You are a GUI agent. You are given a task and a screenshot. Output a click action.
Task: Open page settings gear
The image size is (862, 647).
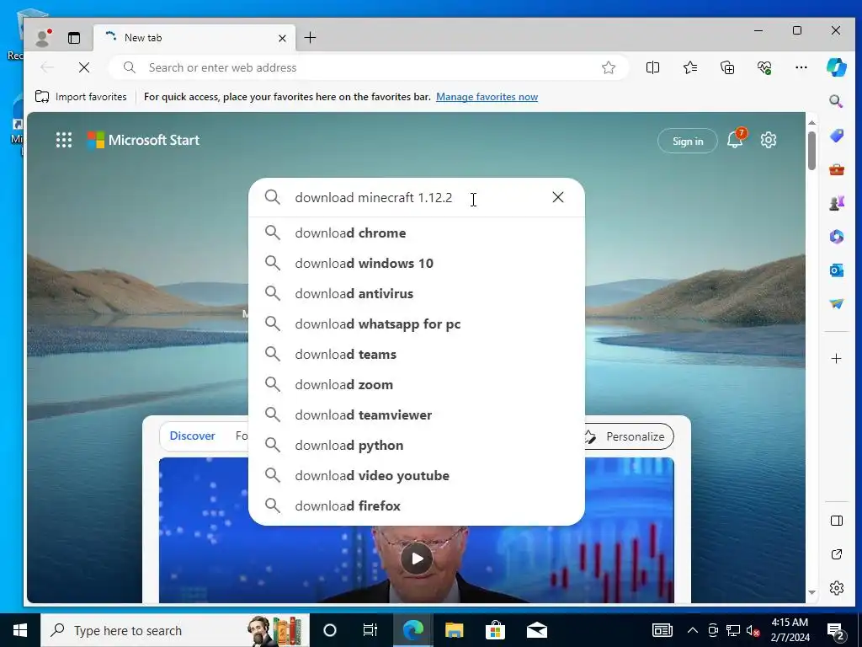click(768, 140)
